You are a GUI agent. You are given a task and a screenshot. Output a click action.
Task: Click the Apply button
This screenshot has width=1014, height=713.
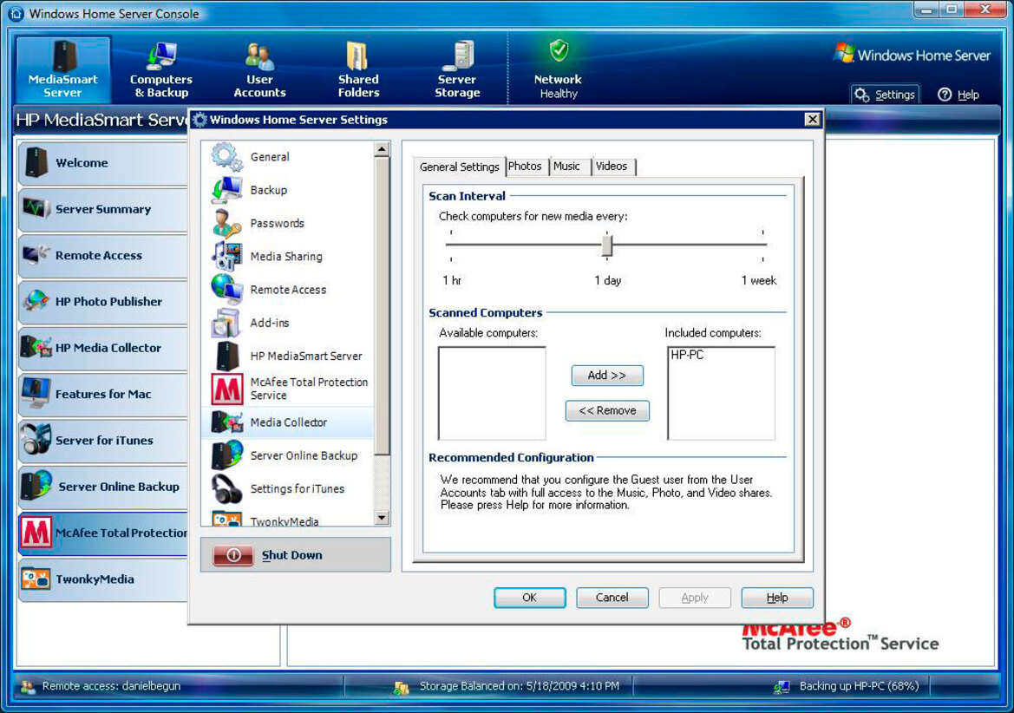click(x=695, y=598)
